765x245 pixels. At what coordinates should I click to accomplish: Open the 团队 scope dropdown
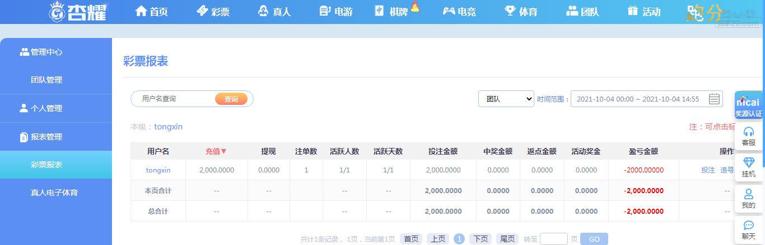pyautogui.click(x=506, y=99)
